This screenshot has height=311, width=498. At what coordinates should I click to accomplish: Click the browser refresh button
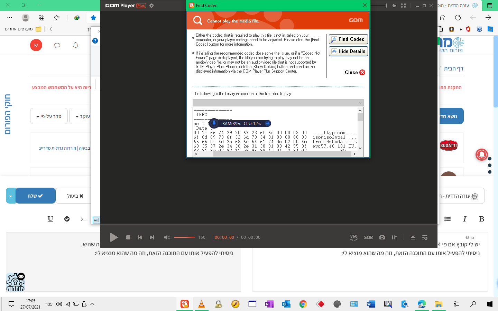click(458, 17)
